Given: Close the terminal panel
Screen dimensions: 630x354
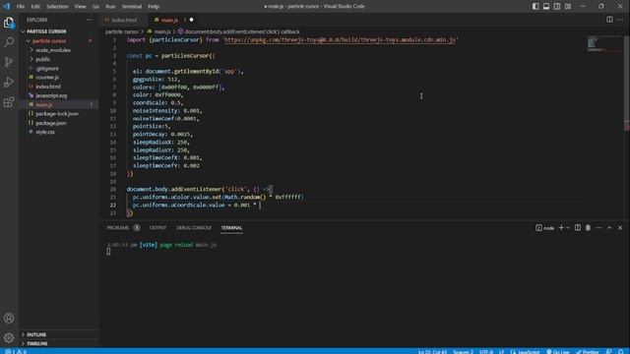Looking at the screenshot, I should pos(620,228).
